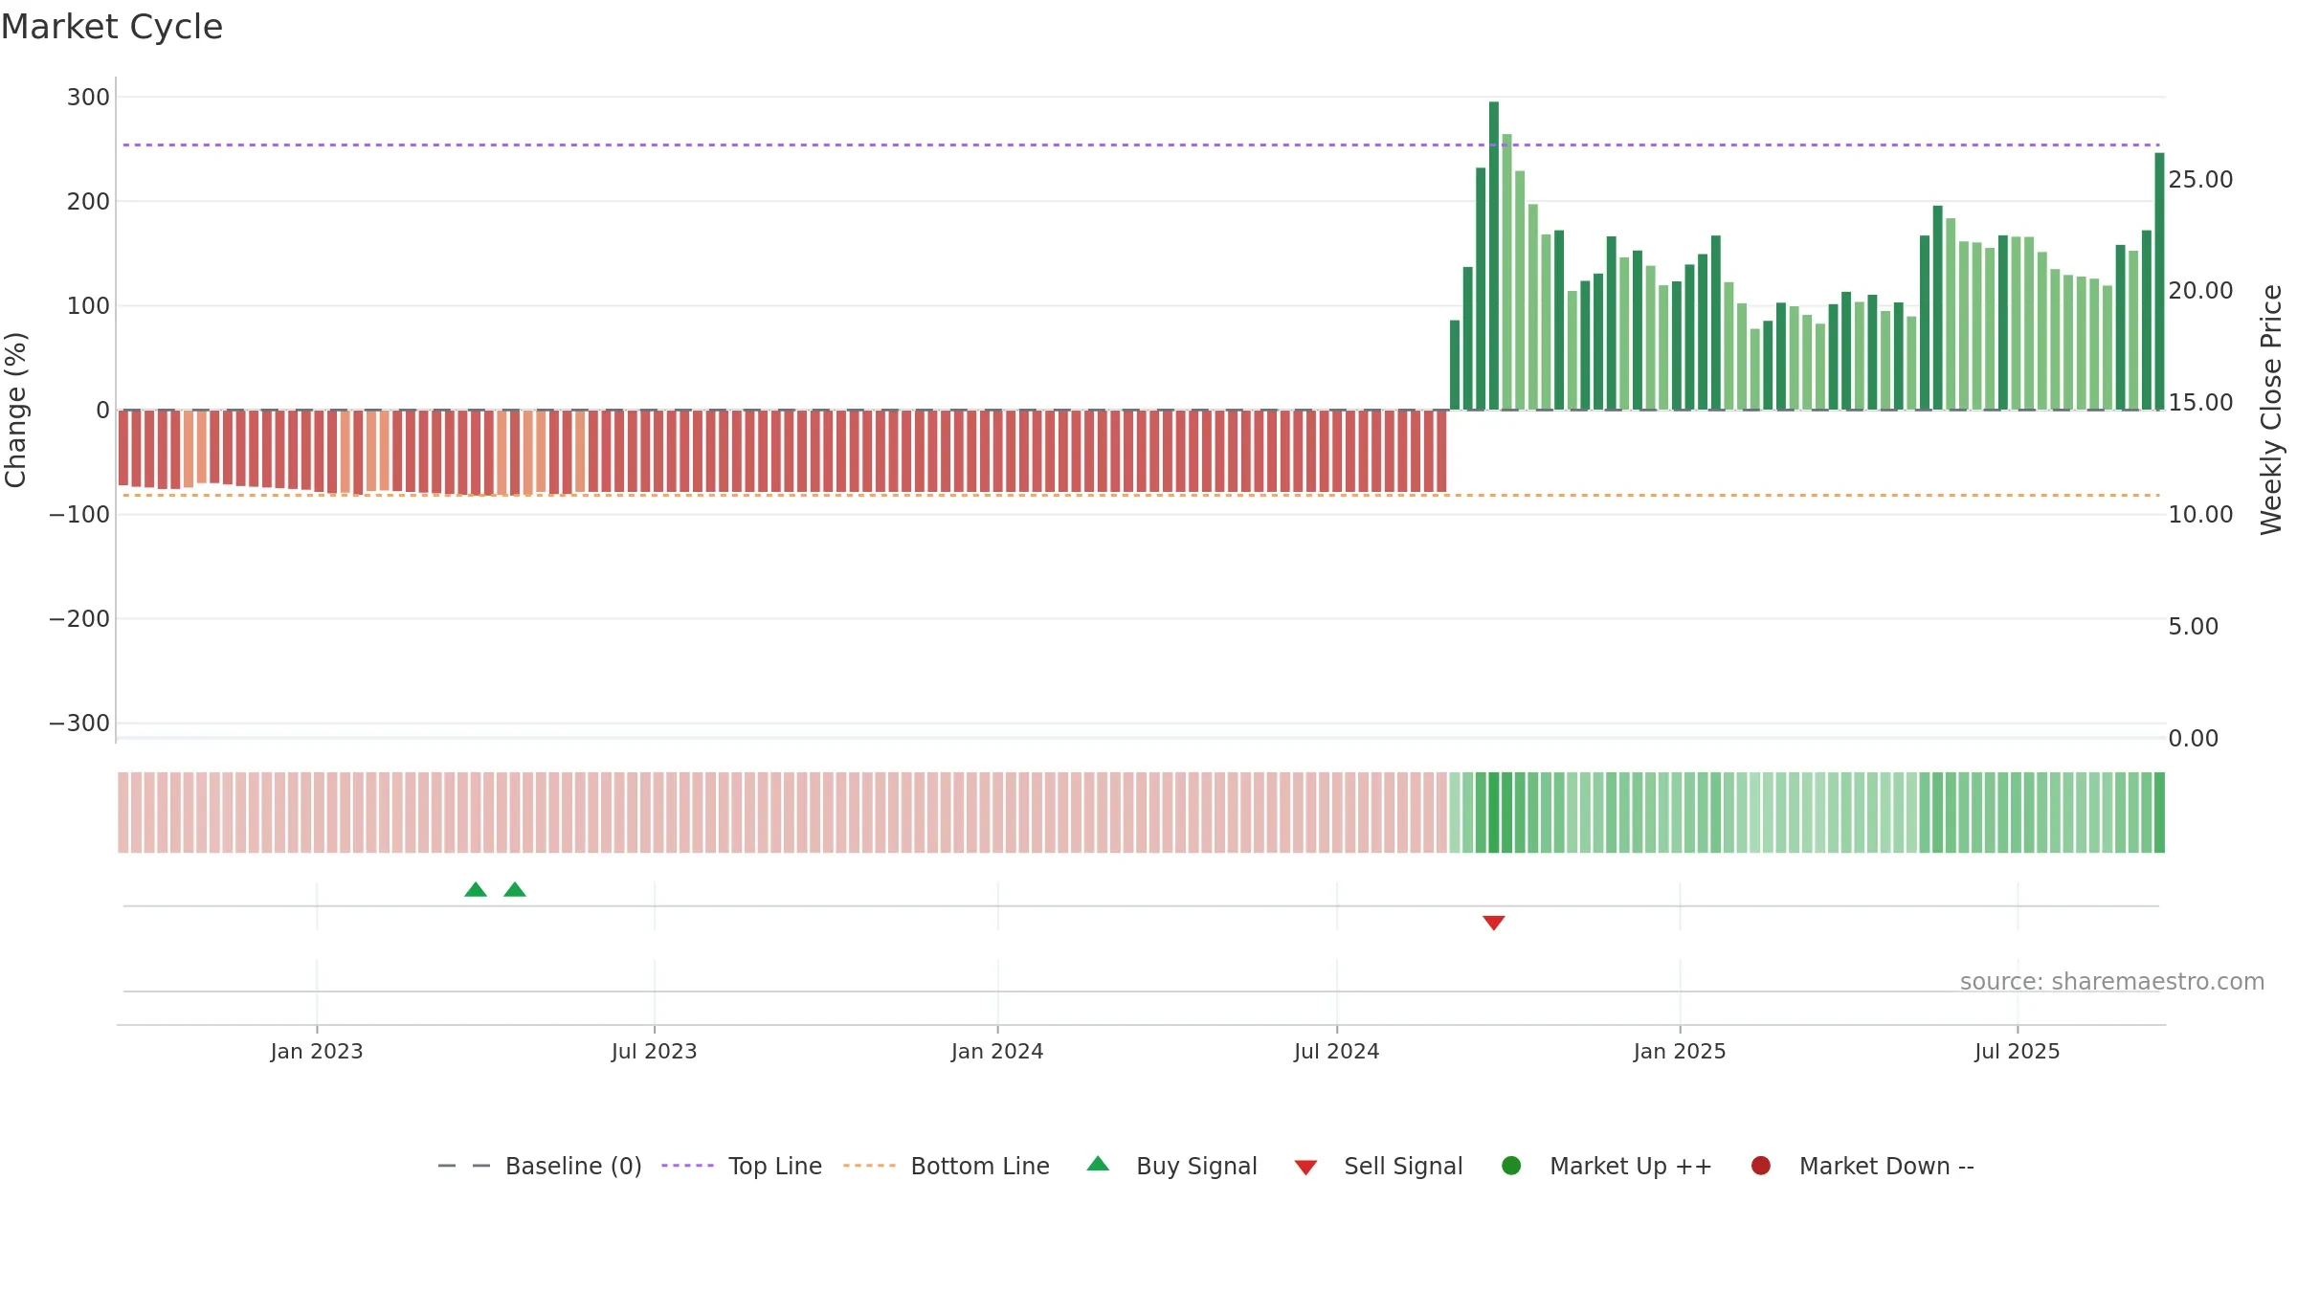Click the 300 tick on the left axis

88,98
